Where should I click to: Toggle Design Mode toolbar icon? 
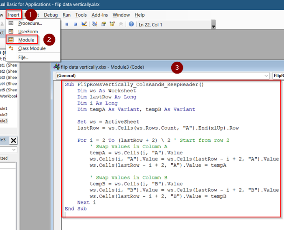pos(84,24)
